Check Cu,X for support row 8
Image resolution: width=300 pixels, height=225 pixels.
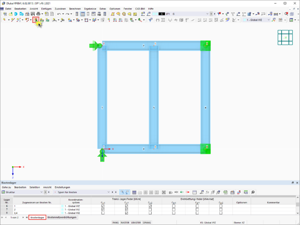click(x=103, y=213)
